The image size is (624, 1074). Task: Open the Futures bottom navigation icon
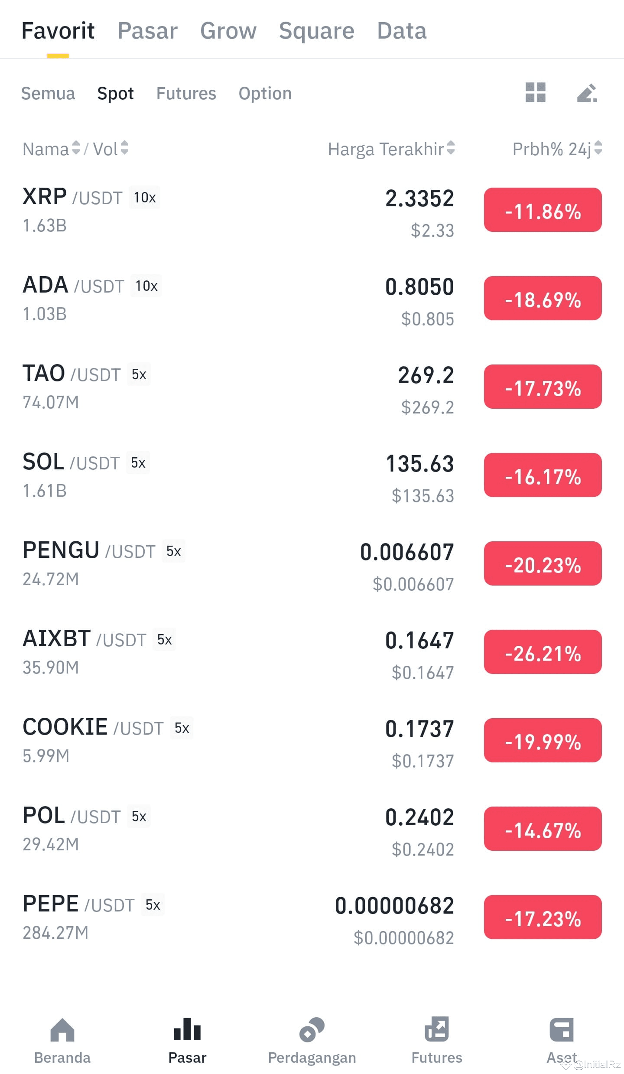point(437,1029)
